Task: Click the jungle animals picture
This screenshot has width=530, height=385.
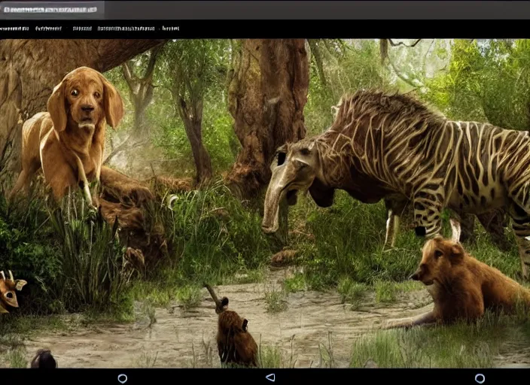Action: tap(265, 203)
